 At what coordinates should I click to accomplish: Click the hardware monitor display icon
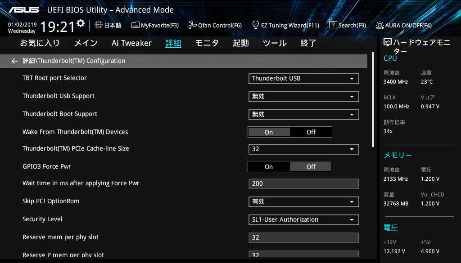coord(388,43)
